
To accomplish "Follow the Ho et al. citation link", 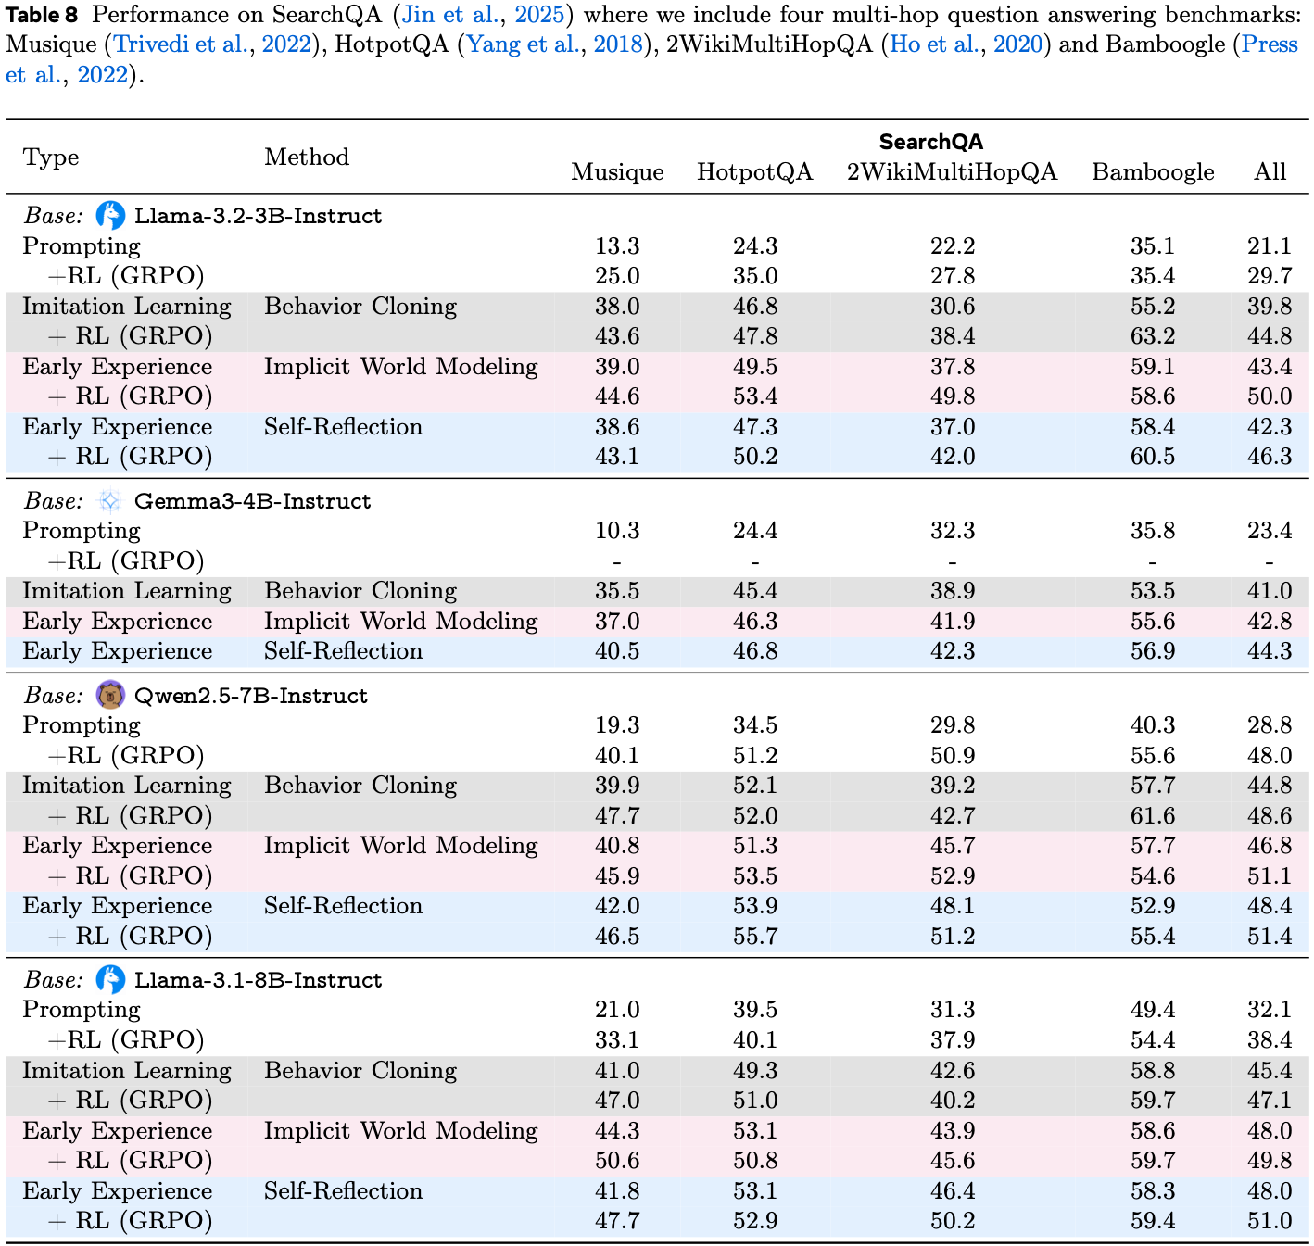I will 938,44.
